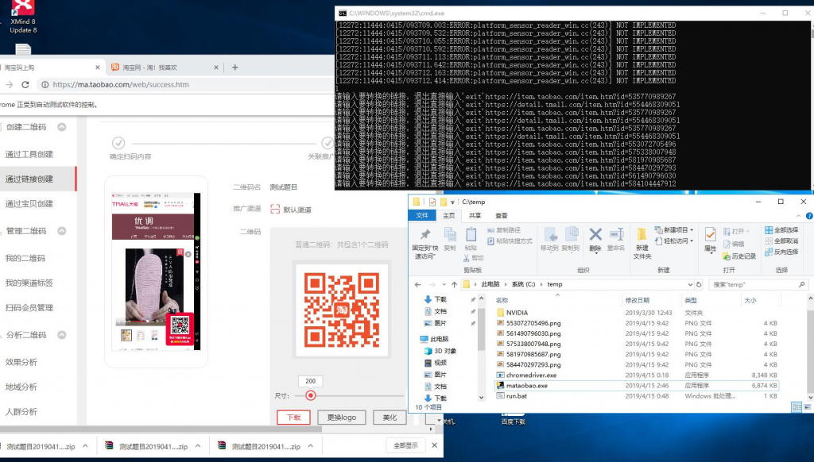Click the New folder (新建文件夹) icon
814x462 pixels.
pos(642,235)
